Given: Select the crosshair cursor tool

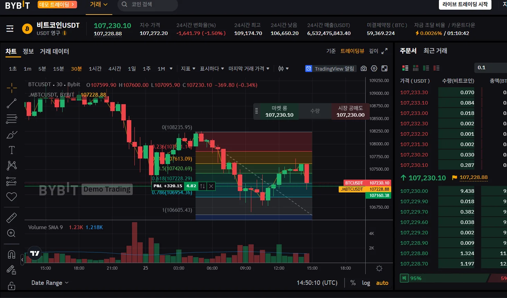Looking at the screenshot, I should 11,88.
